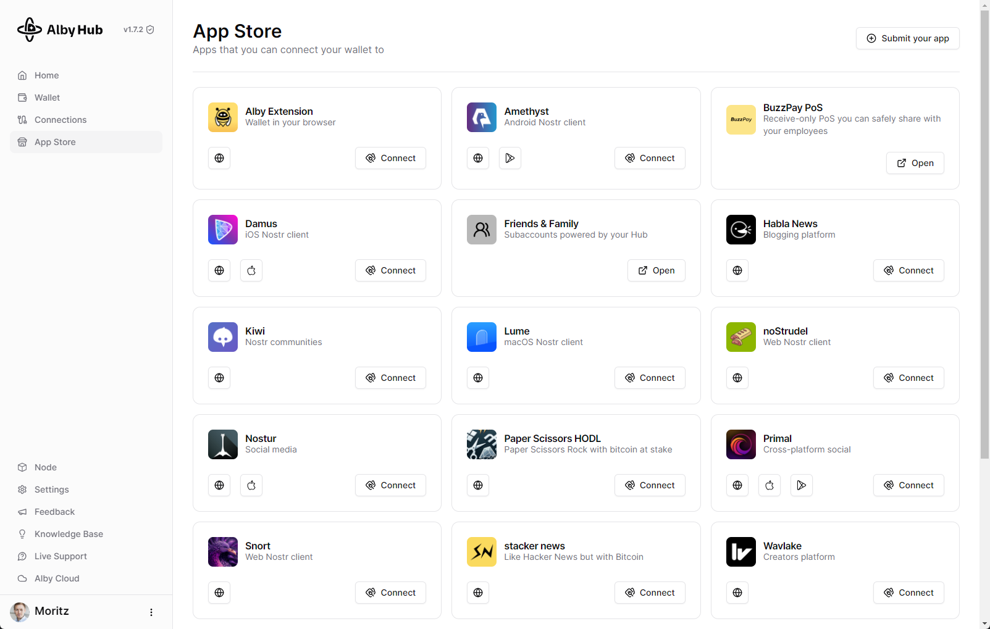Click the Kiwi app logo
The width and height of the screenshot is (990, 629).
[223, 337]
